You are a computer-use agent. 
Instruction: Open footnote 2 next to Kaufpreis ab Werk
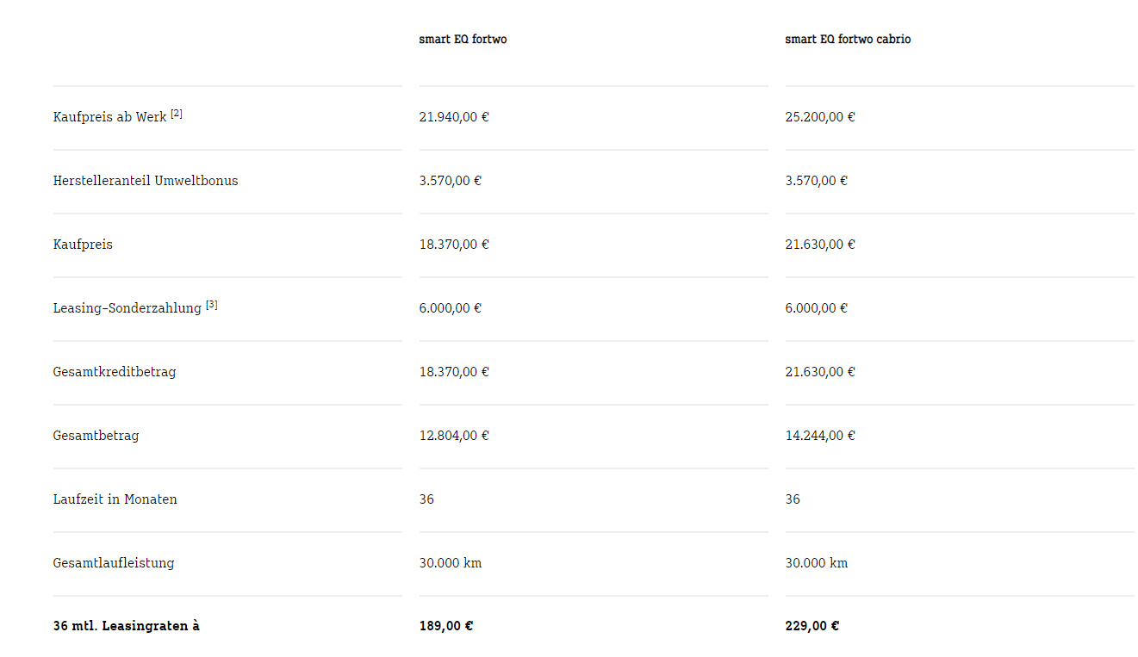(x=177, y=114)
